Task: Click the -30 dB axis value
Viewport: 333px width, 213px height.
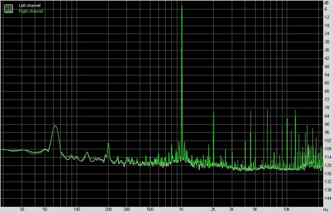Action: click(x=327, y=42)
